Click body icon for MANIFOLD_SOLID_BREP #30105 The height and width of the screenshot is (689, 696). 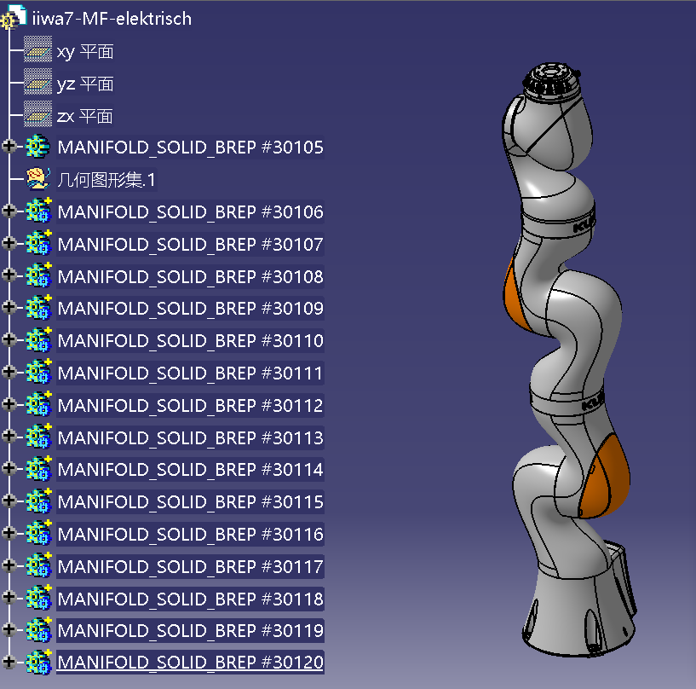tap(37, 148)
